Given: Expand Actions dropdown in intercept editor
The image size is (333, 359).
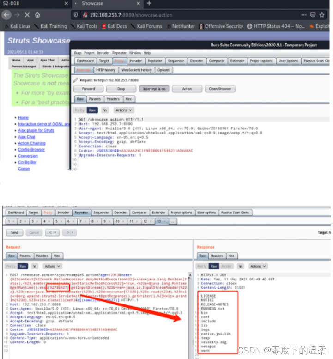Looking at the screenshot, I should point(124,110).
